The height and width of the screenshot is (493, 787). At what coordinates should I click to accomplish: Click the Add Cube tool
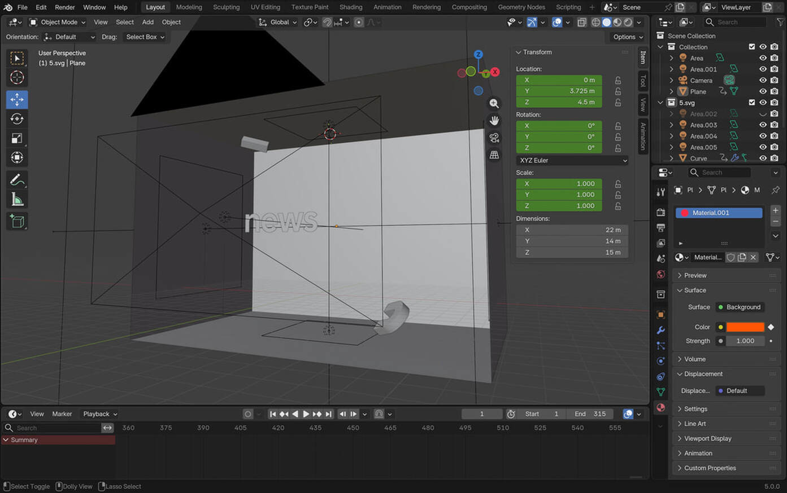pyautogui.click(x=17, y=221)
